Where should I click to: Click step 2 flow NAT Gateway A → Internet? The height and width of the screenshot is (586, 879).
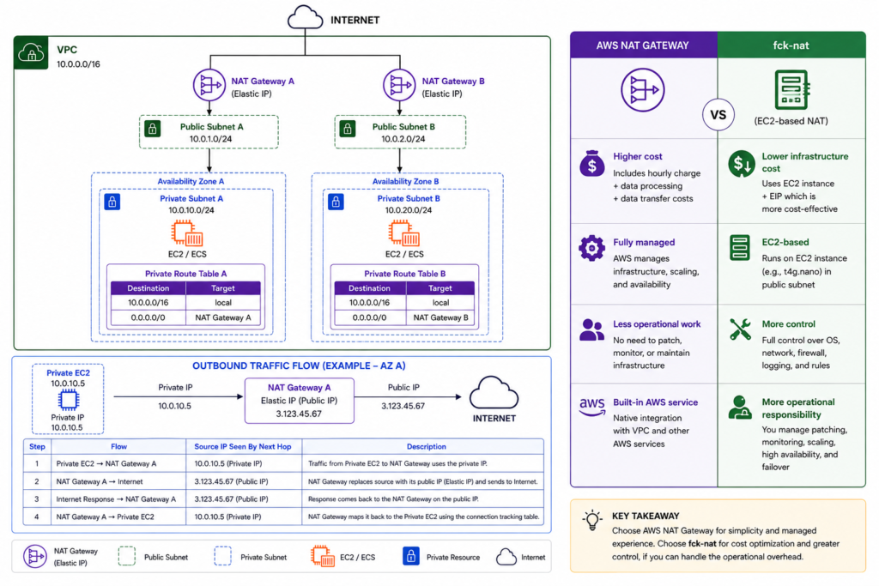click(x=100, y=482)
